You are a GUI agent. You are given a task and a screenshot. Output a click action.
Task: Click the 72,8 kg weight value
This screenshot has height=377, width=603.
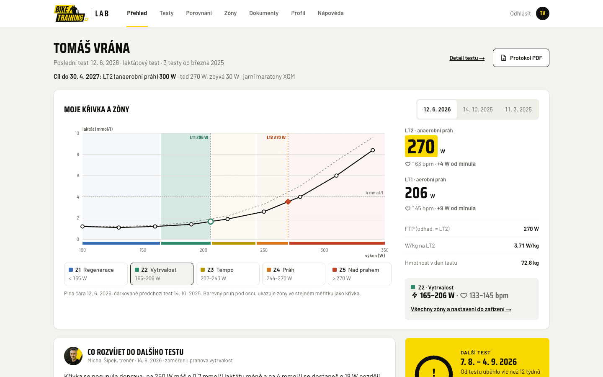[530, 263]
